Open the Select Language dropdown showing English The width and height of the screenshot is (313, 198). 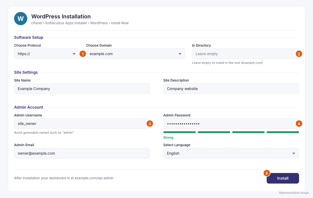click(231, 153)
